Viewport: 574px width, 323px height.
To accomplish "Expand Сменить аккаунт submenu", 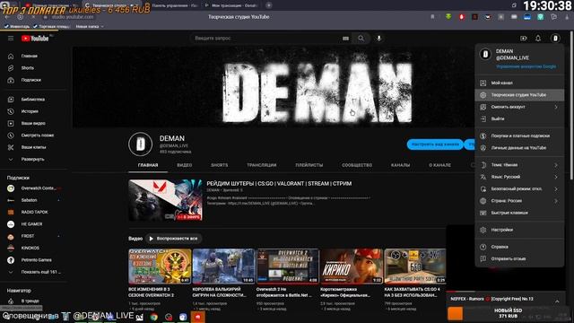I will (519, 107).
